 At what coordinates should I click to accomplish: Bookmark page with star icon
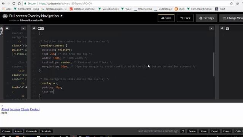(x=231, y=3)
